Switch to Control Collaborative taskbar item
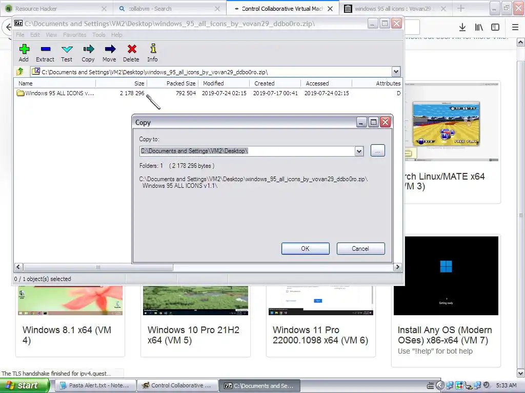This screenshot has height=393, width=525. pos(177,386)
